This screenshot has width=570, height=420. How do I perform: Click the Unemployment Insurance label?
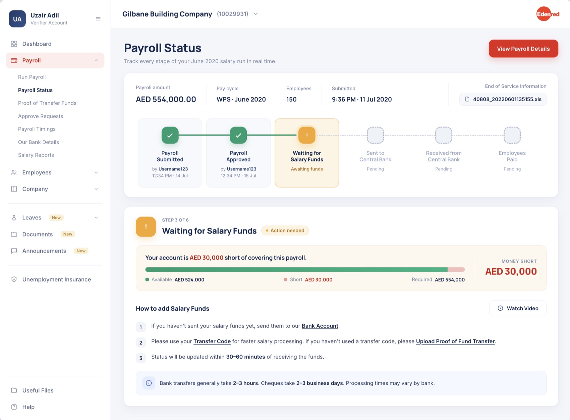pyautogui.click(x=57, y=279)
